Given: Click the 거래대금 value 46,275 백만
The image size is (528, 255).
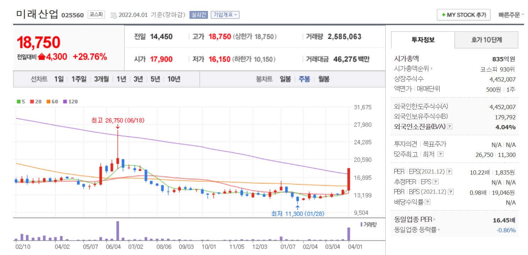Looking at the screenshot, I should click(x=351, y=59).
